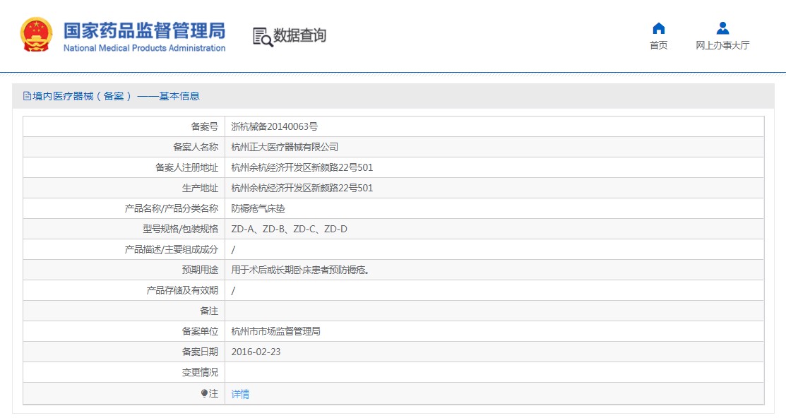Open the 首页 home icon
786x418 pixels.
click(x=659, y=28)
